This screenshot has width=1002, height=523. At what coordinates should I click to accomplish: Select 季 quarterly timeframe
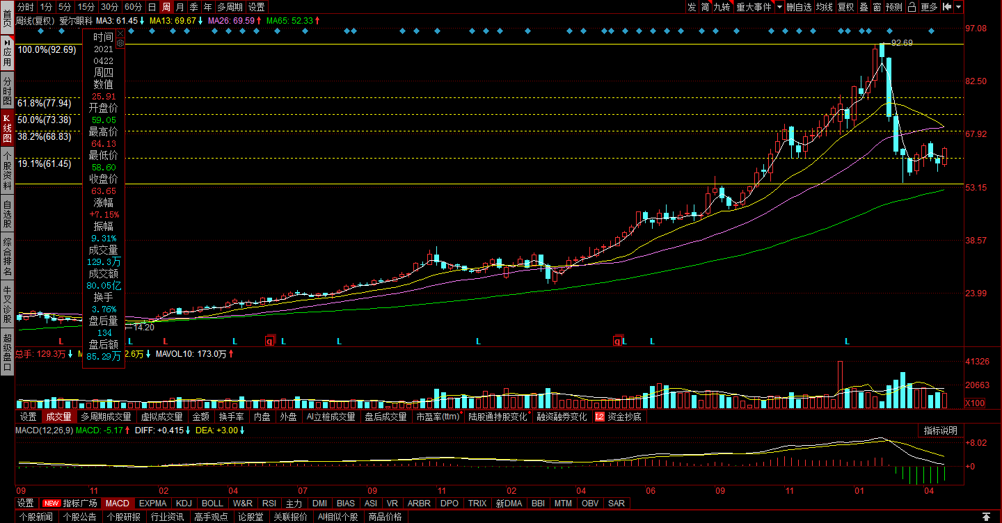click(x=193, y=7)
